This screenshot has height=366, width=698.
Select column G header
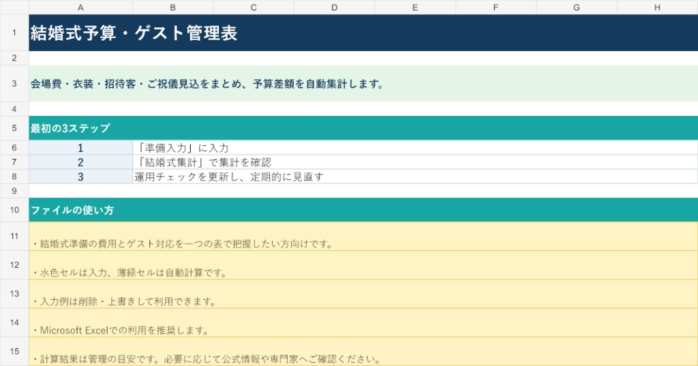[x=577, y=7]
